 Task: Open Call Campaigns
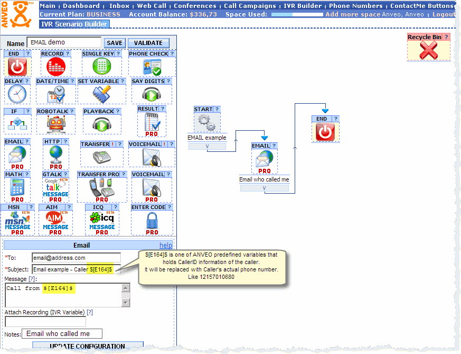[x=250, y=6]
